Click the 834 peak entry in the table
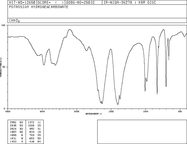 click(x=32, y=132)
